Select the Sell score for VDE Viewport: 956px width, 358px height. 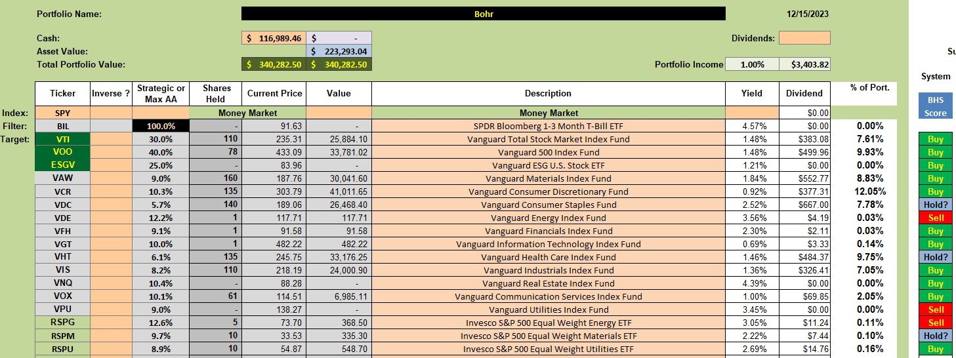[x=936, y=218]
